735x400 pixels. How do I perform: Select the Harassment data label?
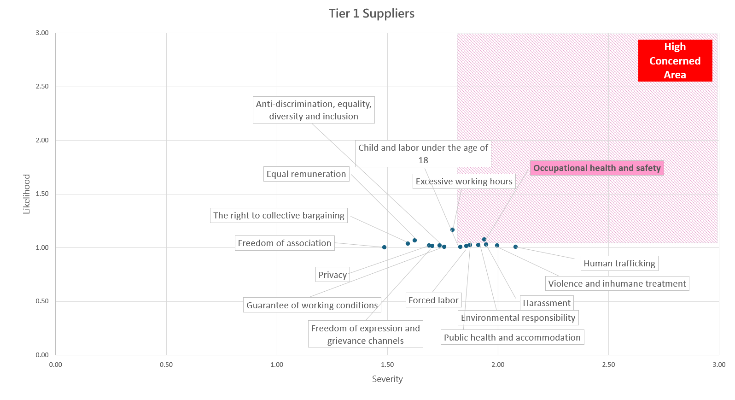coord(547,303)
